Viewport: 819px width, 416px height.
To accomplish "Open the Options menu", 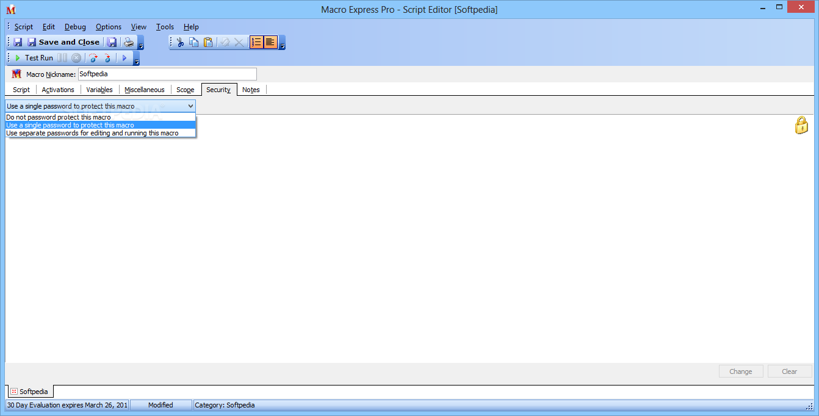I will pyautogui.click(x=109, y=27).
